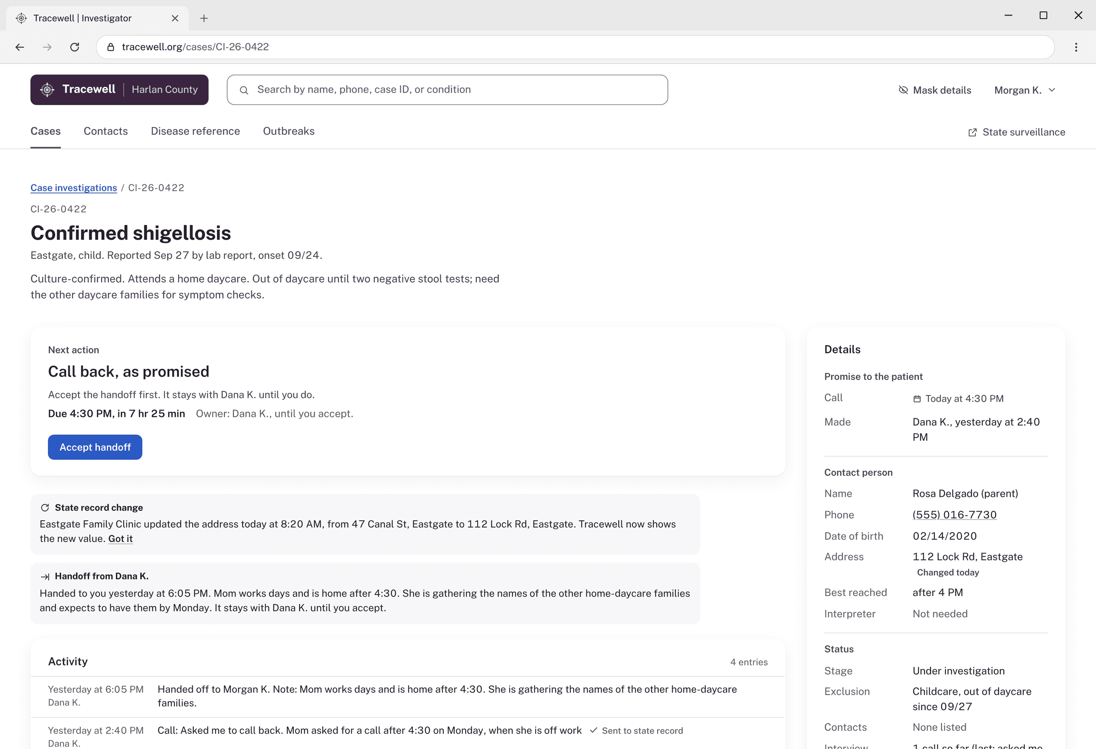Expand the Morgan K. user menu
Viewport: 1096px width, 749px height.
(1024, 90)
